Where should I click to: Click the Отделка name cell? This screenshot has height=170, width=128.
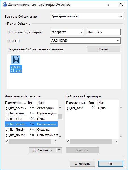coord(43,130)
